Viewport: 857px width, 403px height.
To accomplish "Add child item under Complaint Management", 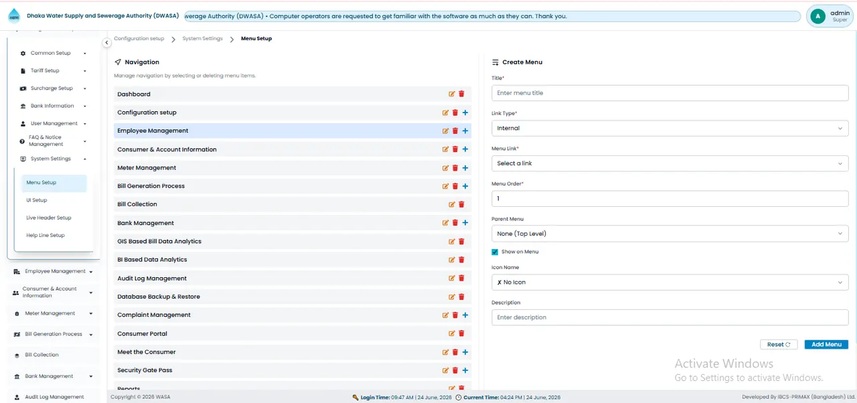I will tap(465, 315).
